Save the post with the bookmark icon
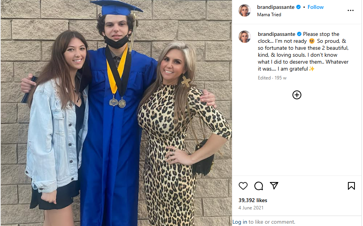 coord(351,186)
